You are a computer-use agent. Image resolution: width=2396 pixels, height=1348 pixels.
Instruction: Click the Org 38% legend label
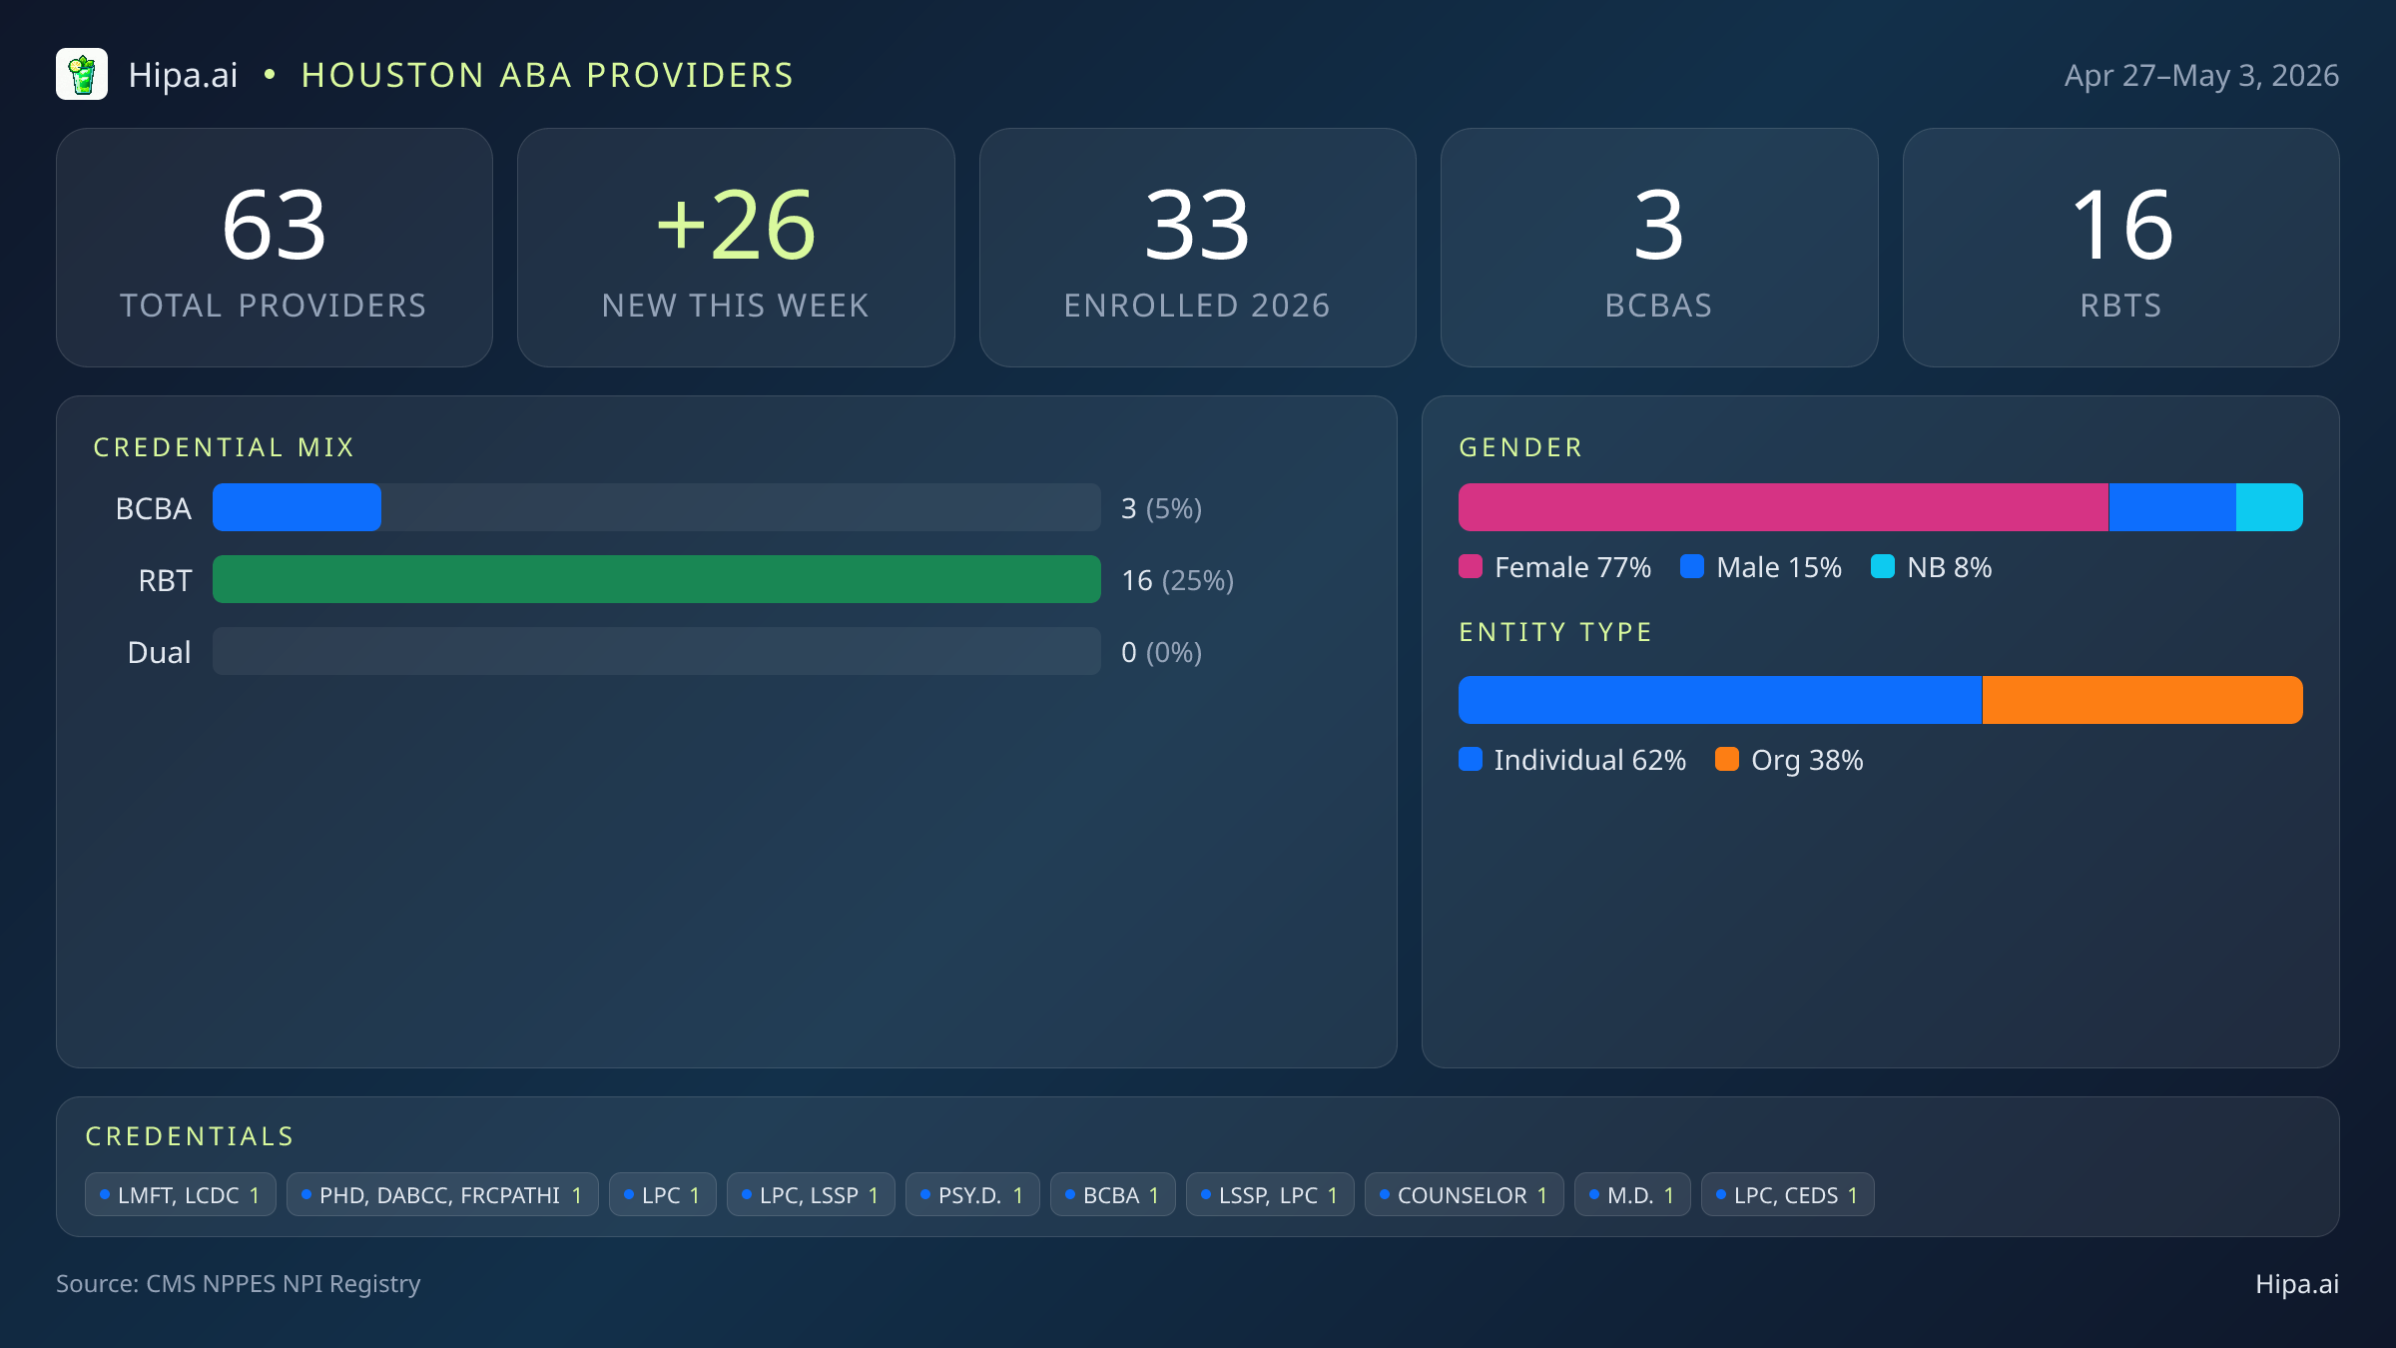(x=1807, y=761)
